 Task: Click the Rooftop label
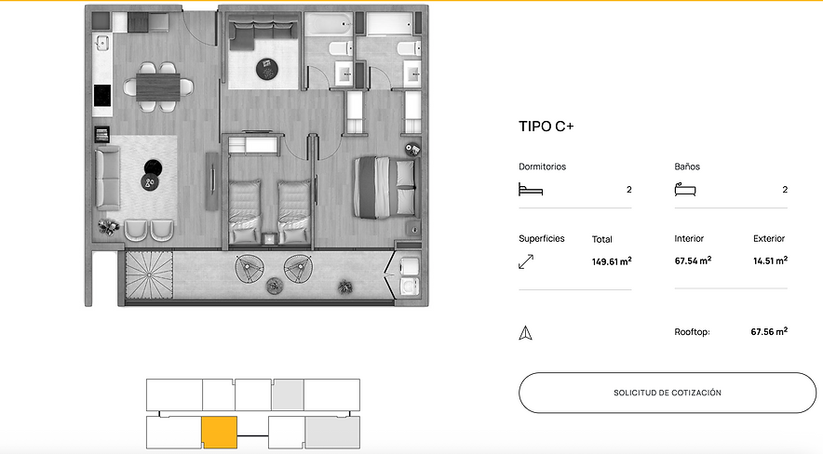click(x=692, y=332)
